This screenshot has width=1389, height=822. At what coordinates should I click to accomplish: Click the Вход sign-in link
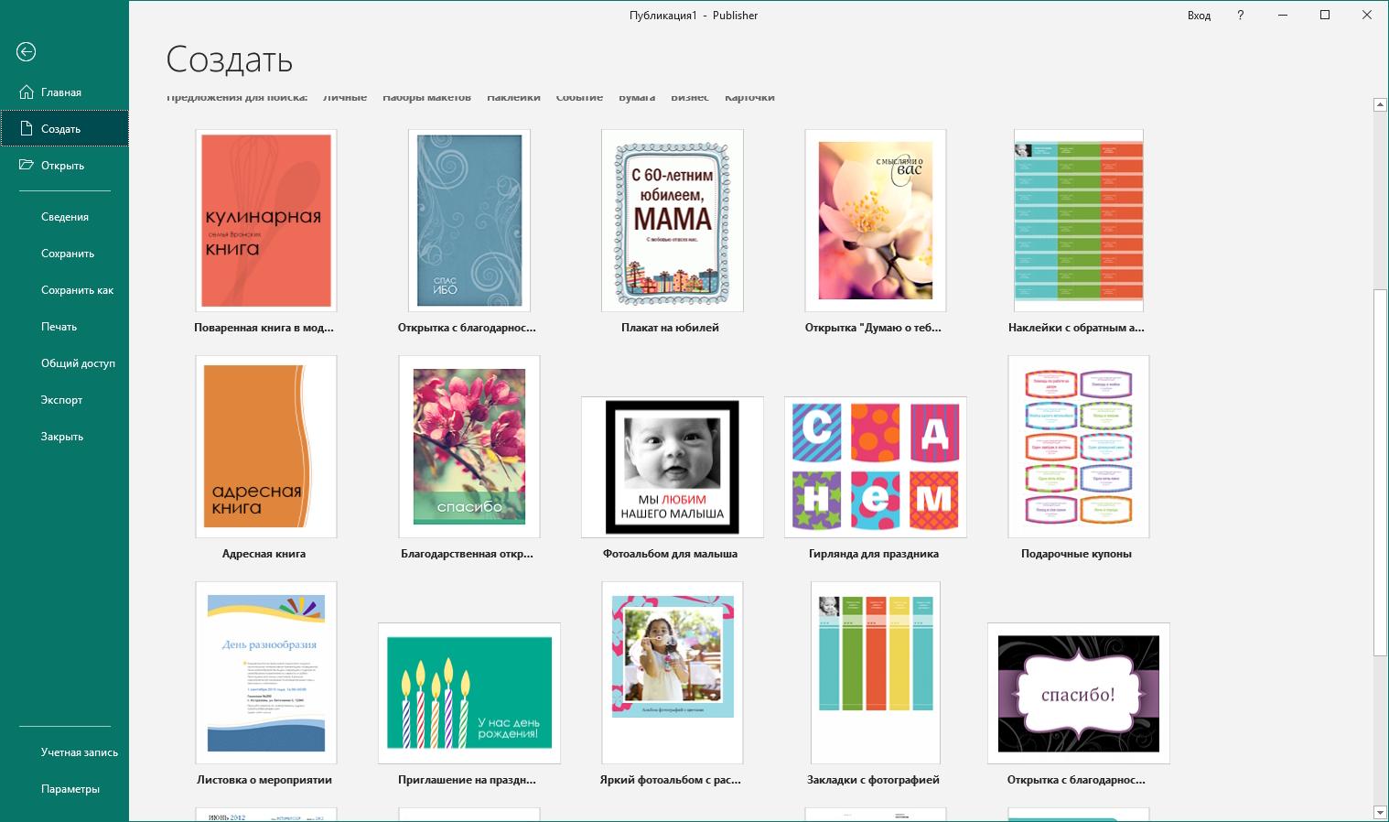1199,16
